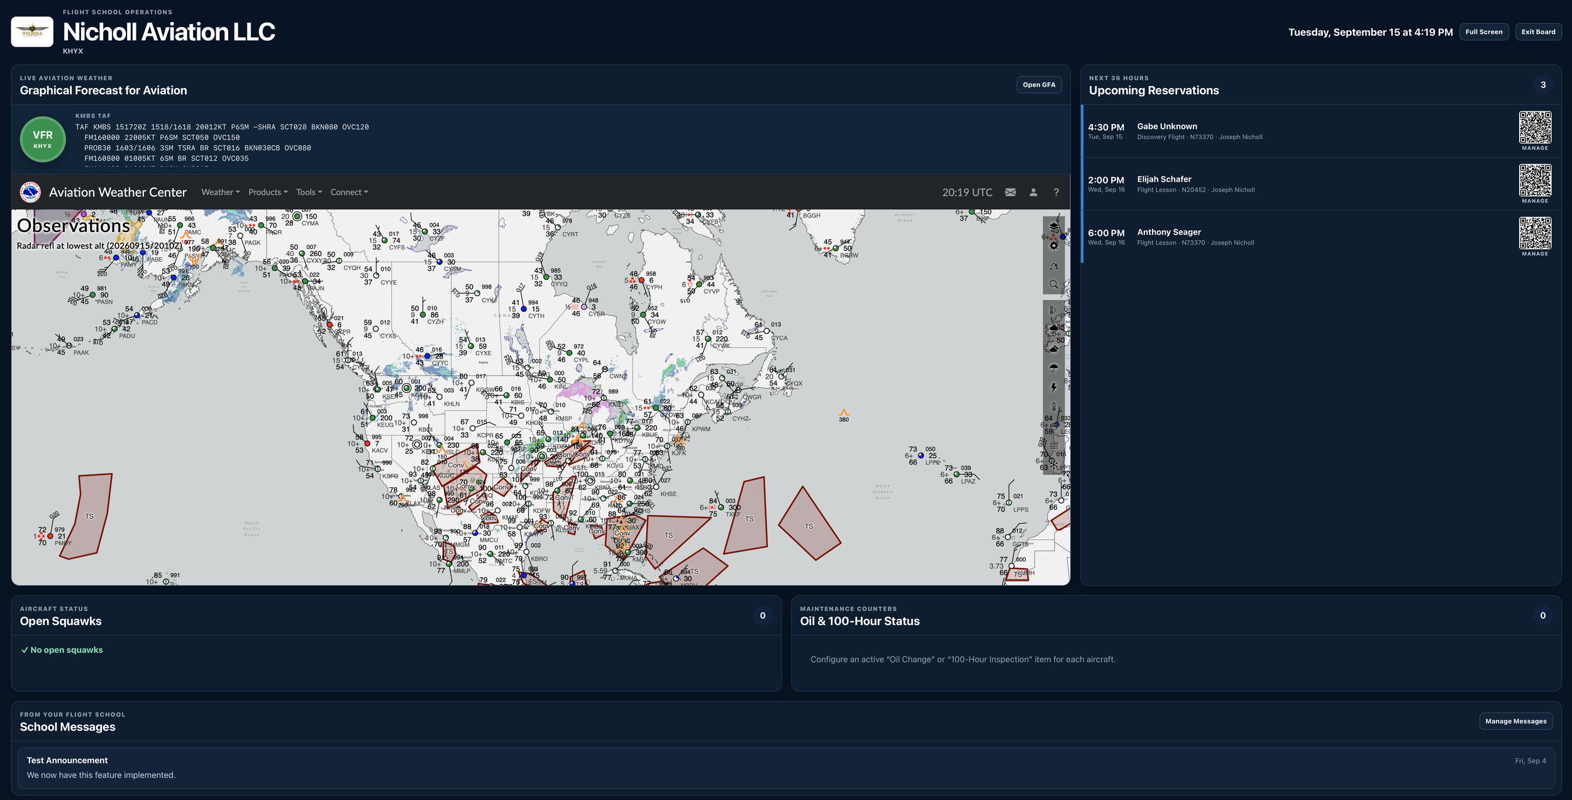This screenshot has width=1572, height=800.
Task: Click the 20:19 UTC clock text
Action: click(967, 192)
